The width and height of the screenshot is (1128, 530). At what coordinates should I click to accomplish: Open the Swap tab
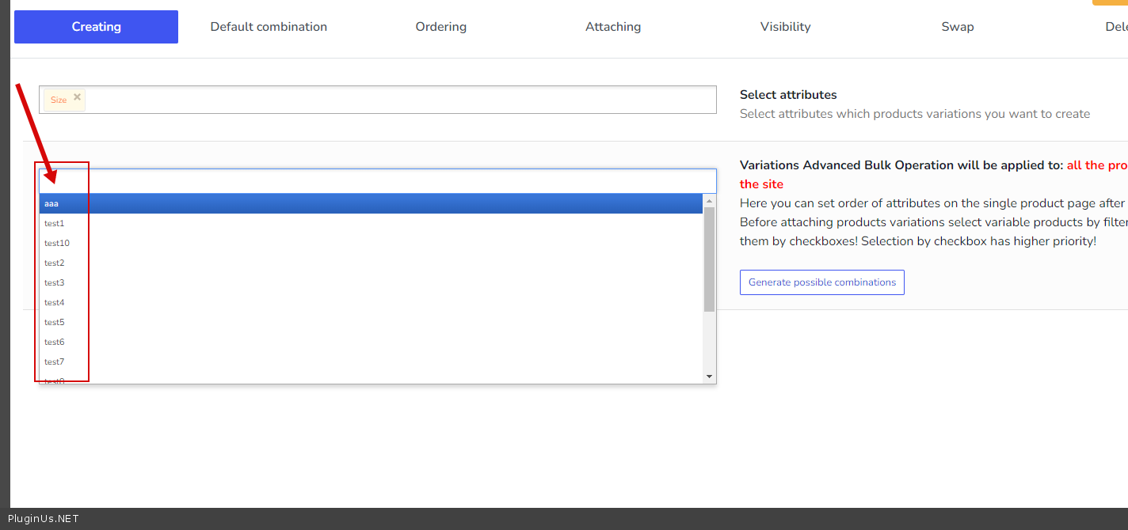click(957, 27)
